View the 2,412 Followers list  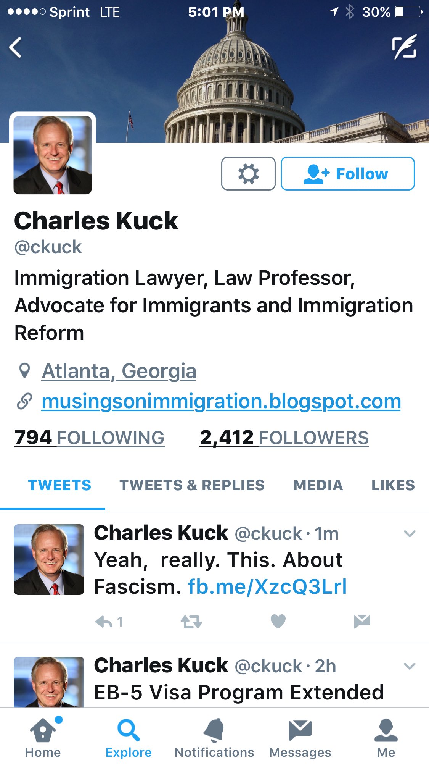click(284, 438)
